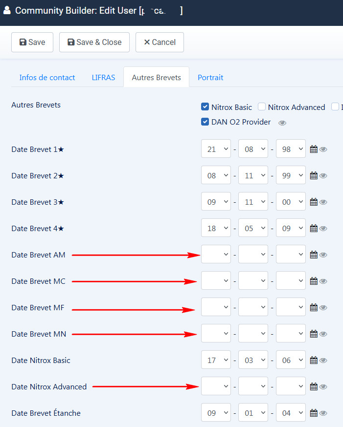Viewport: 343px width, 427px height.
Task: Open calendar picker for Date Brevet 1★
Action: pyautogui.click(x=314, y=149)
